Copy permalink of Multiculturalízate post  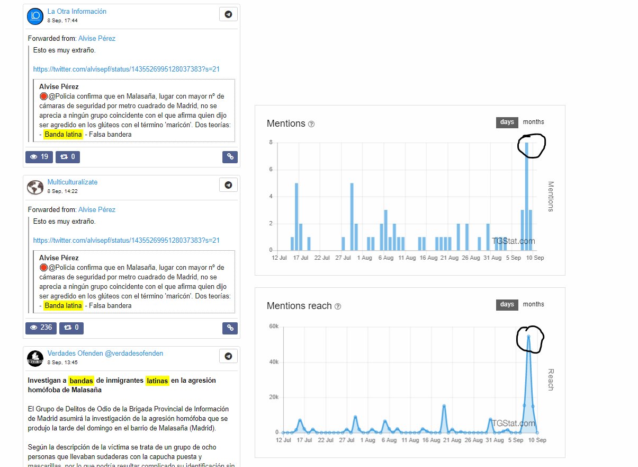pos(230,328)
